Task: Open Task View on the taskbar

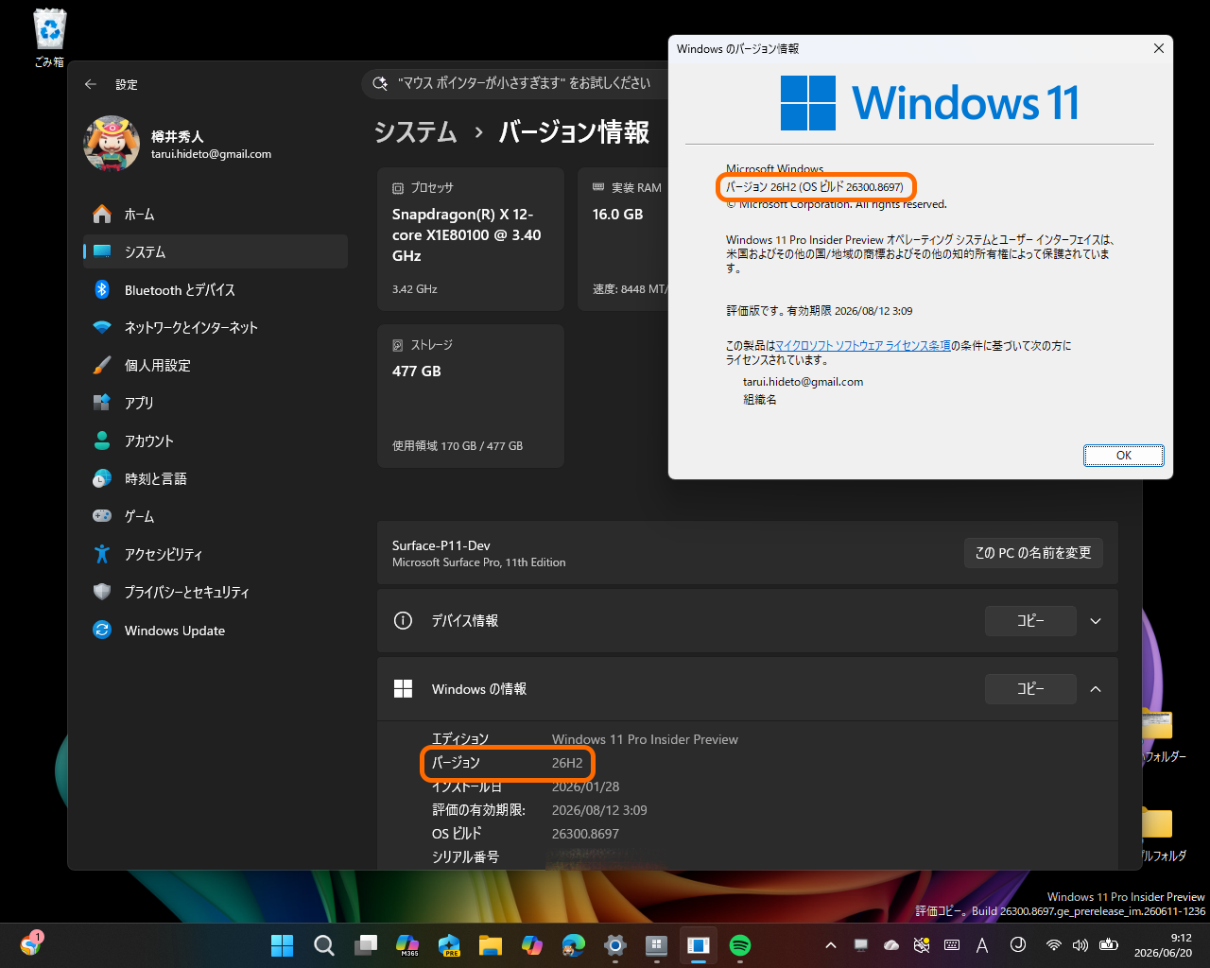Action: coord(366,945)
